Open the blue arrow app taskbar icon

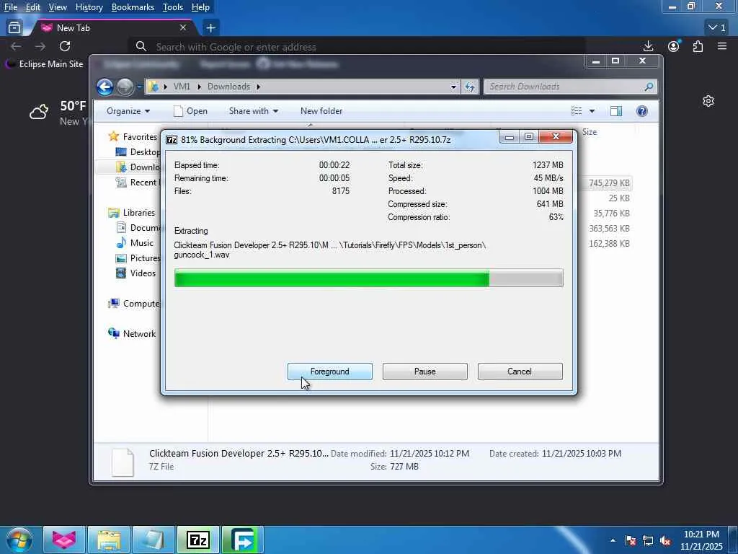[x=243, y=540]
